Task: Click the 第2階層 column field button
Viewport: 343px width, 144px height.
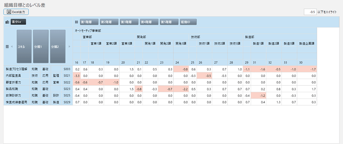Action: [x=109, y=22]
